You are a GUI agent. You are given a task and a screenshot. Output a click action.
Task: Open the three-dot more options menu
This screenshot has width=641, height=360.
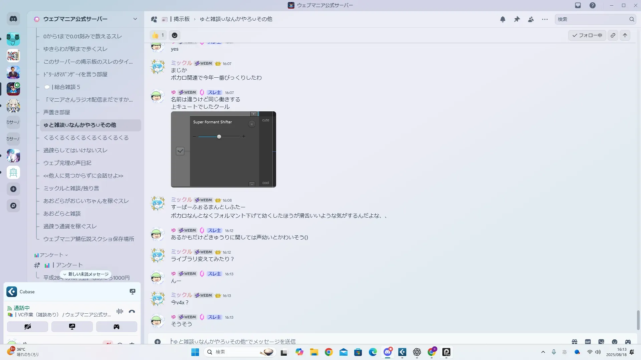point(545,19)
